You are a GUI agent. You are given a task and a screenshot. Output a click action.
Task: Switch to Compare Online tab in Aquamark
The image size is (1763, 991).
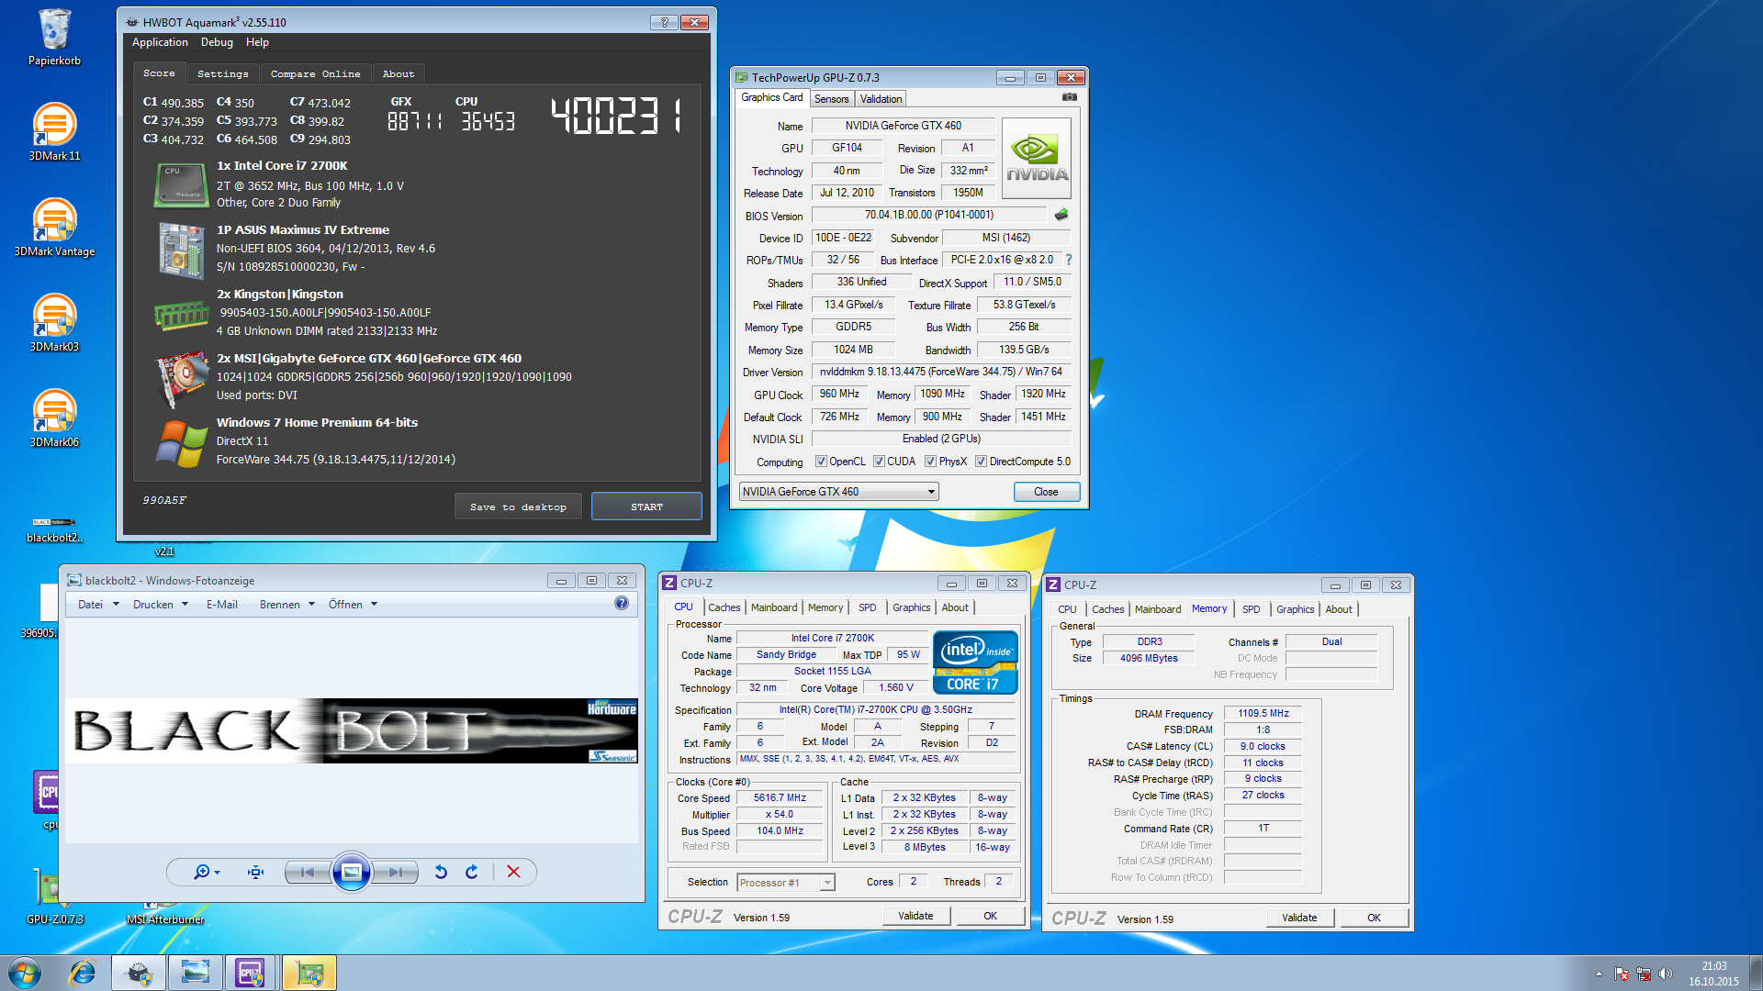[316, 73]
